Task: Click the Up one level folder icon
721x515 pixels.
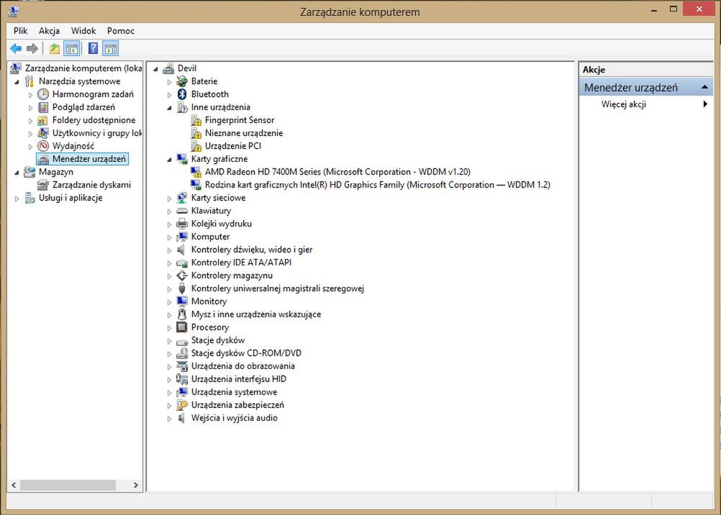Action: click(x=55, y=48)
